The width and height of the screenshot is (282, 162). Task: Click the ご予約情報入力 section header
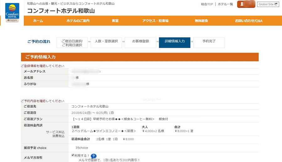[x=140, y=57]
